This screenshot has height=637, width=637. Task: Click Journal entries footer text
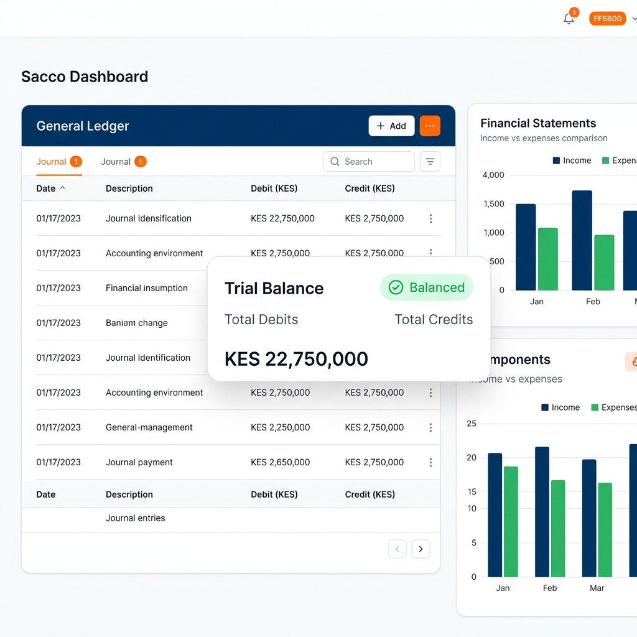(x=135, y=518)
